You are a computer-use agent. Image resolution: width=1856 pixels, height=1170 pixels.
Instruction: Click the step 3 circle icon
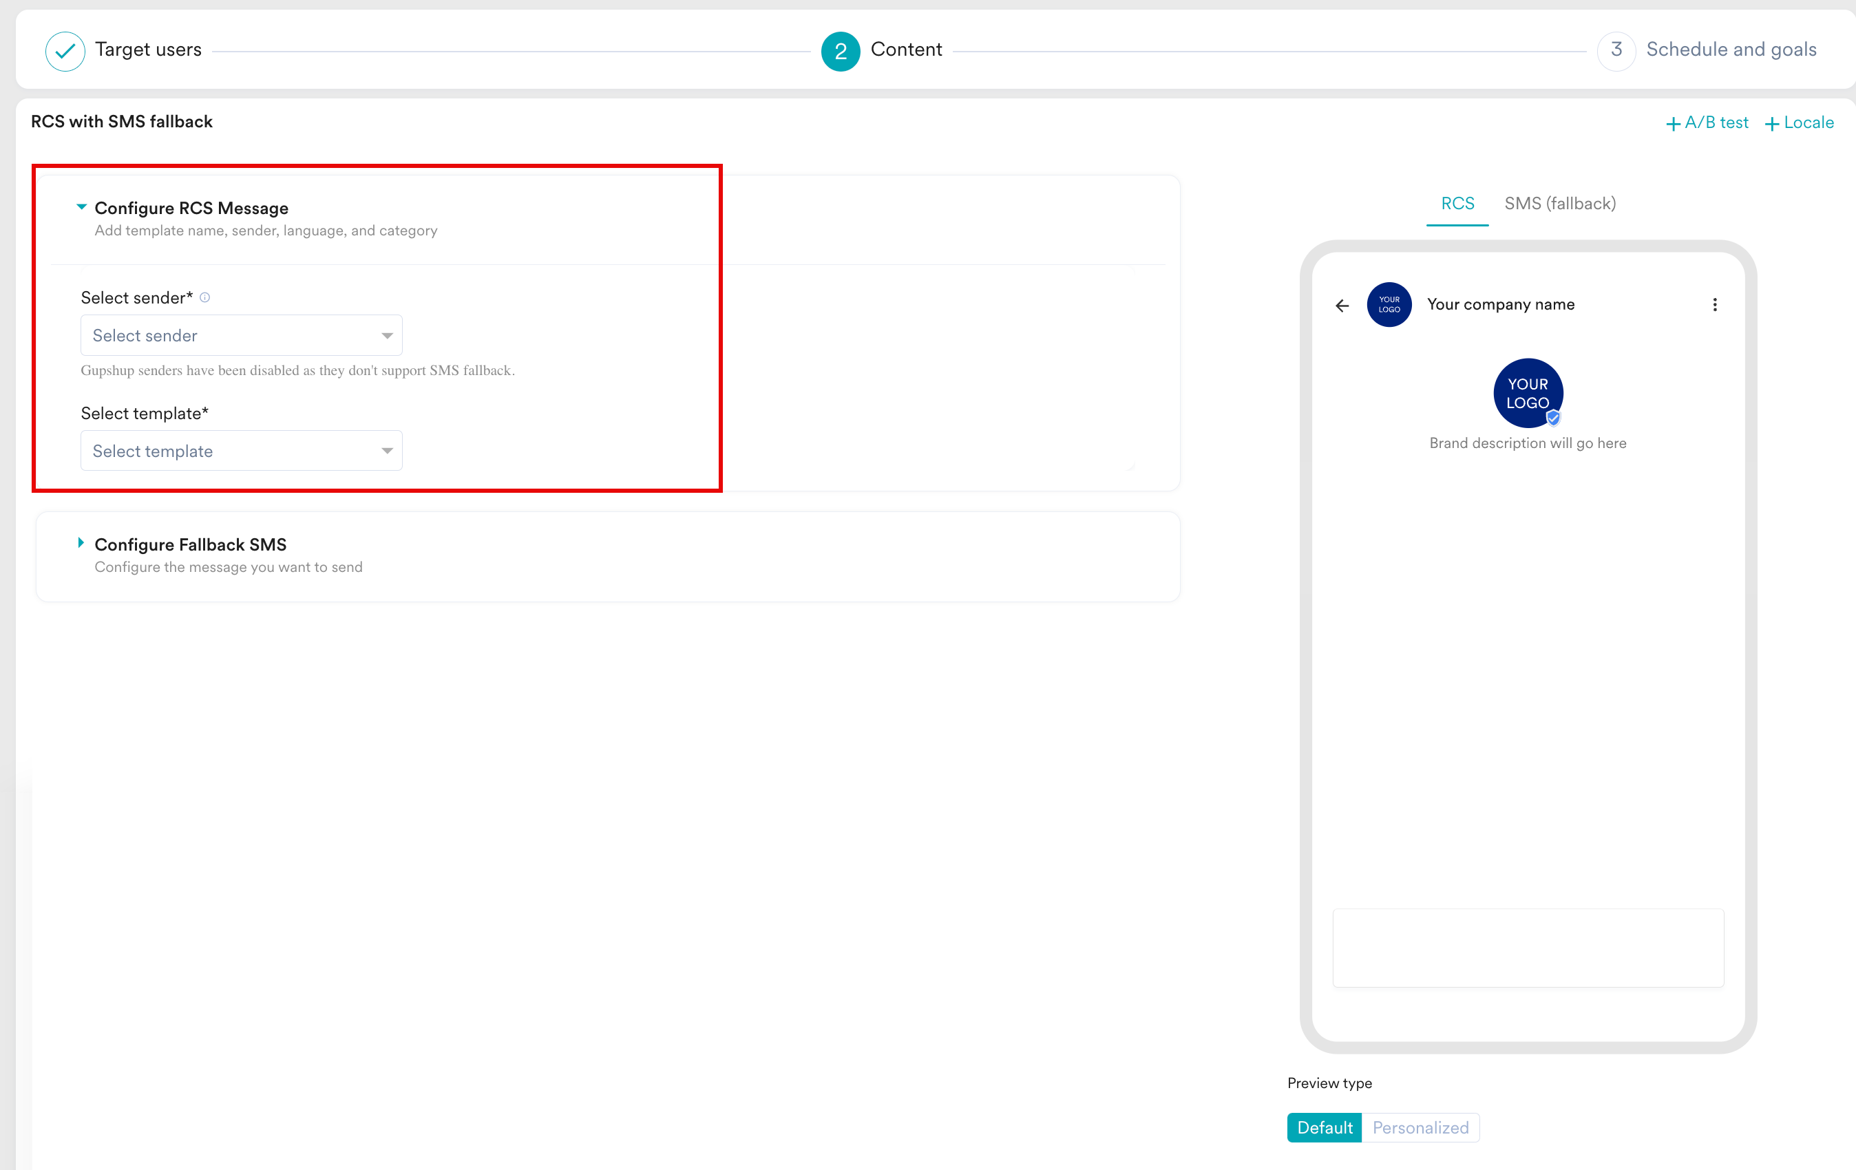tap(1616, 51)
